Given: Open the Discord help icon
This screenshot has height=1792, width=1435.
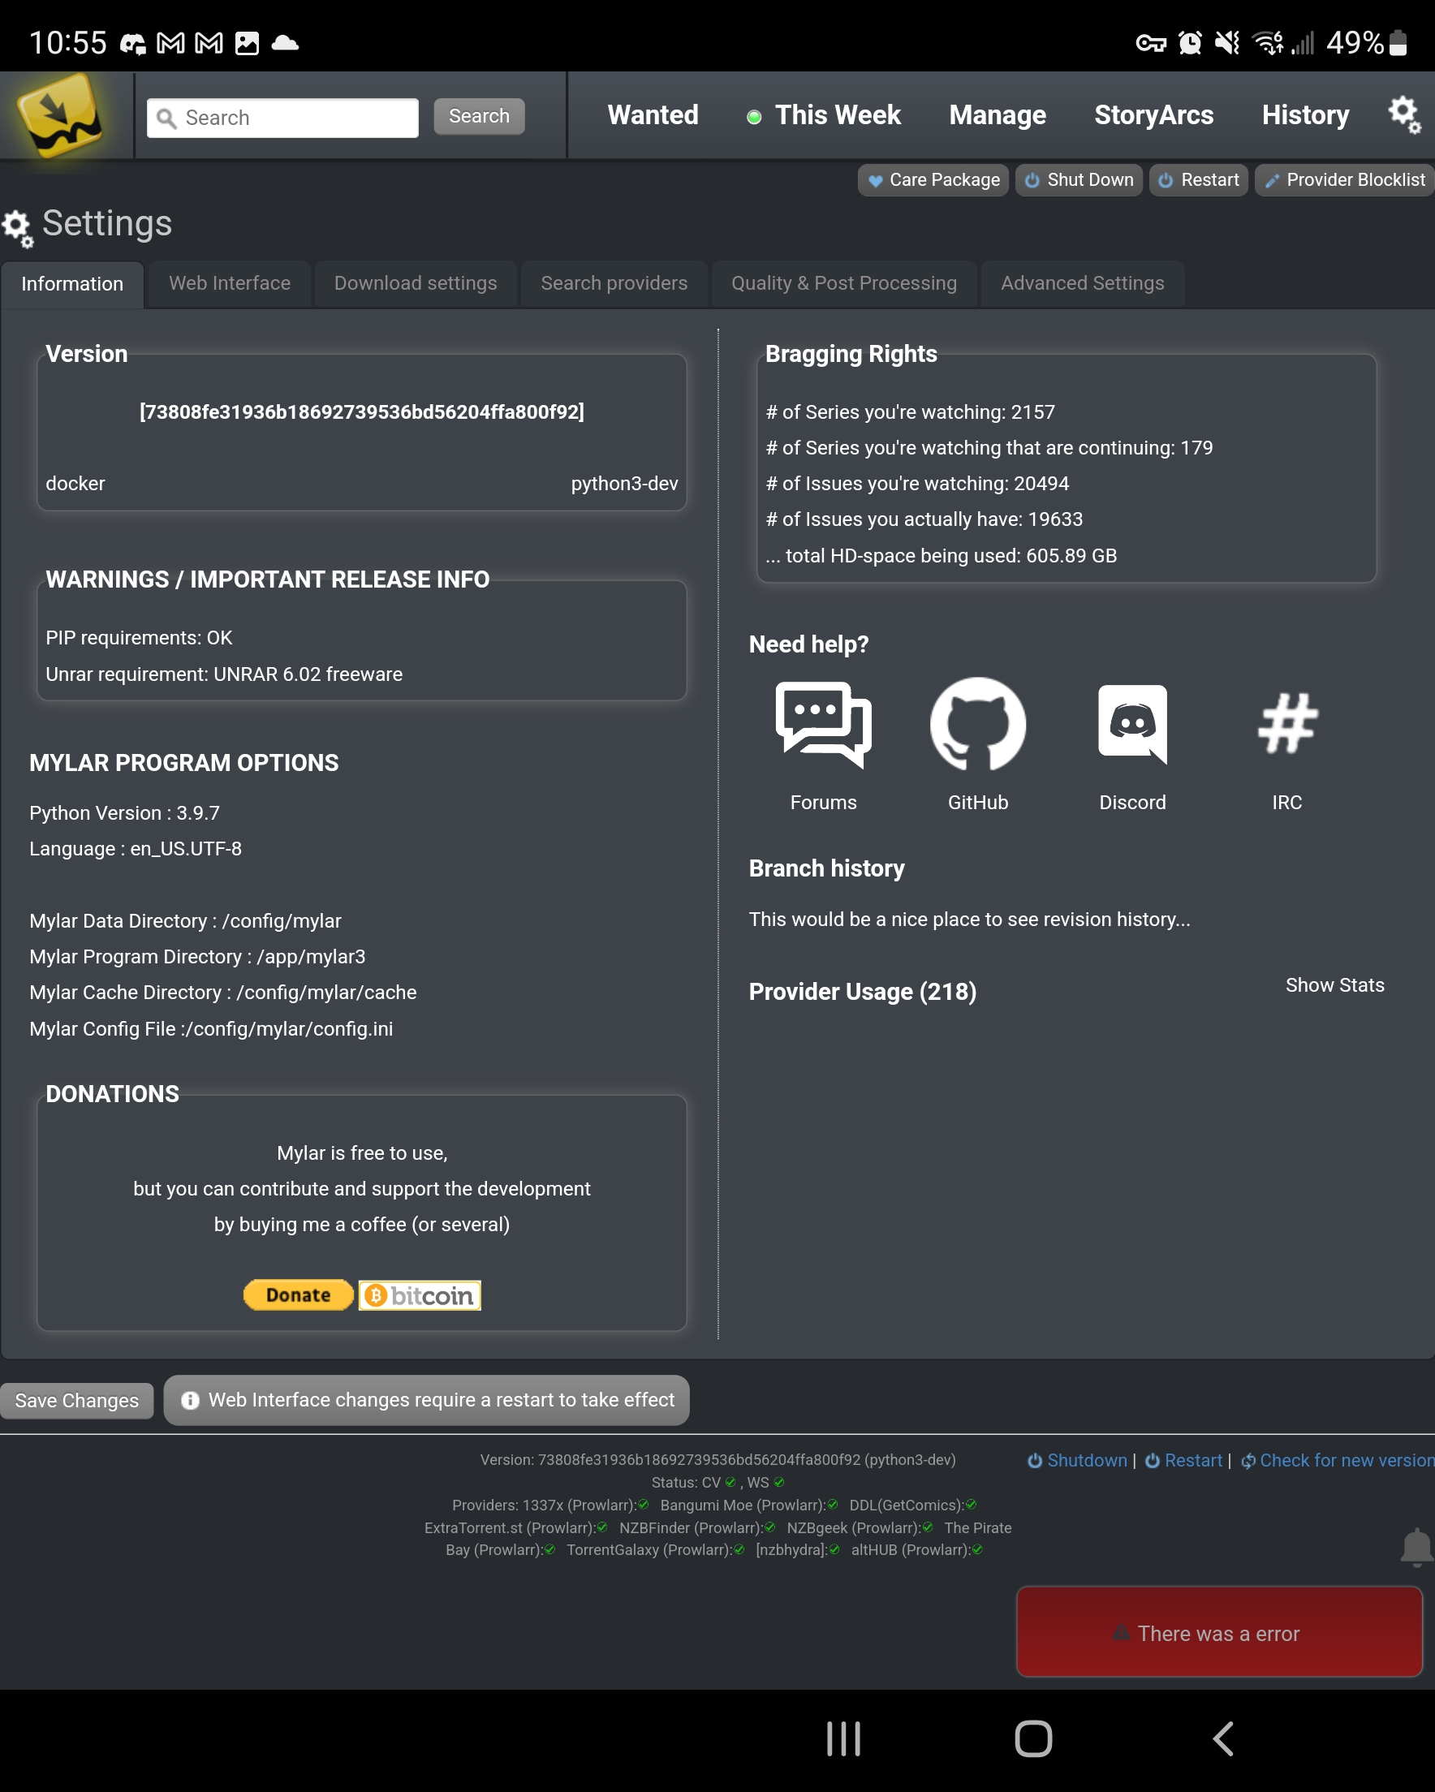Looking at the screenshot, I should click(1132, 724).
